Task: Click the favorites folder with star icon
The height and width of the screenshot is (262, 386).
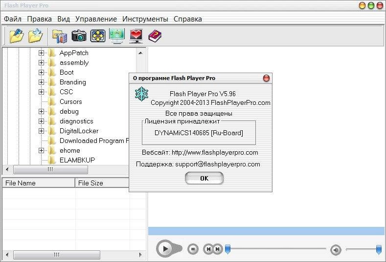Action: tap(35, 36)
